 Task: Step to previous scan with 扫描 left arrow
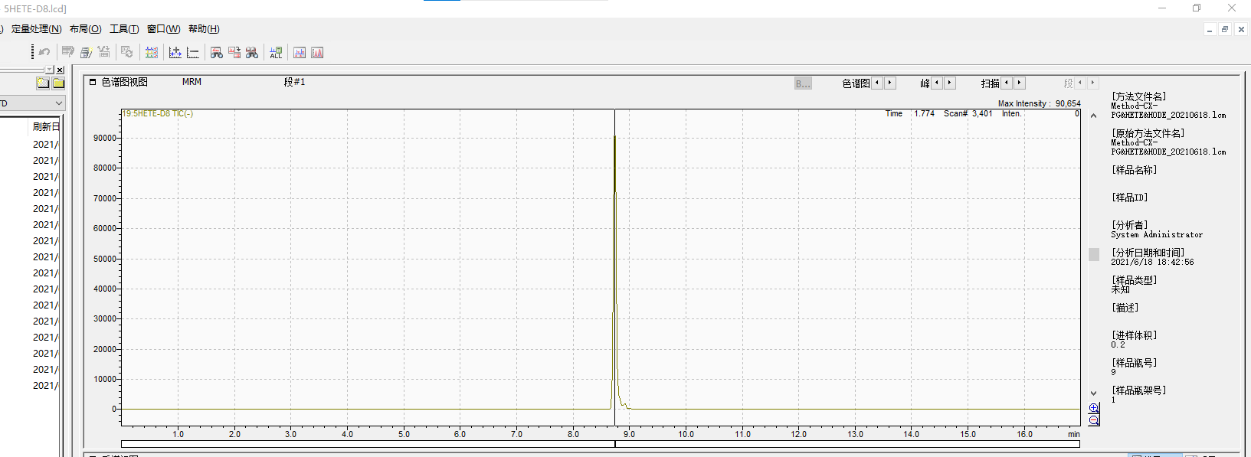[x=1007, y=83]
